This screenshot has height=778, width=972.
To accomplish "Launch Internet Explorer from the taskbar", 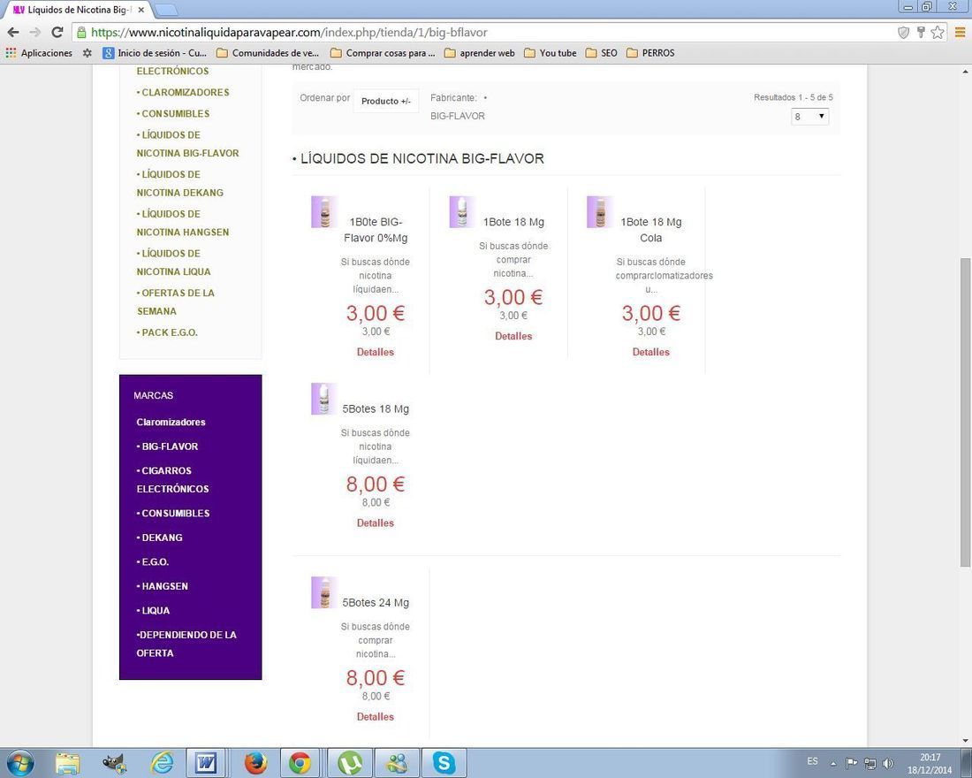I will (x=162, y=763).
